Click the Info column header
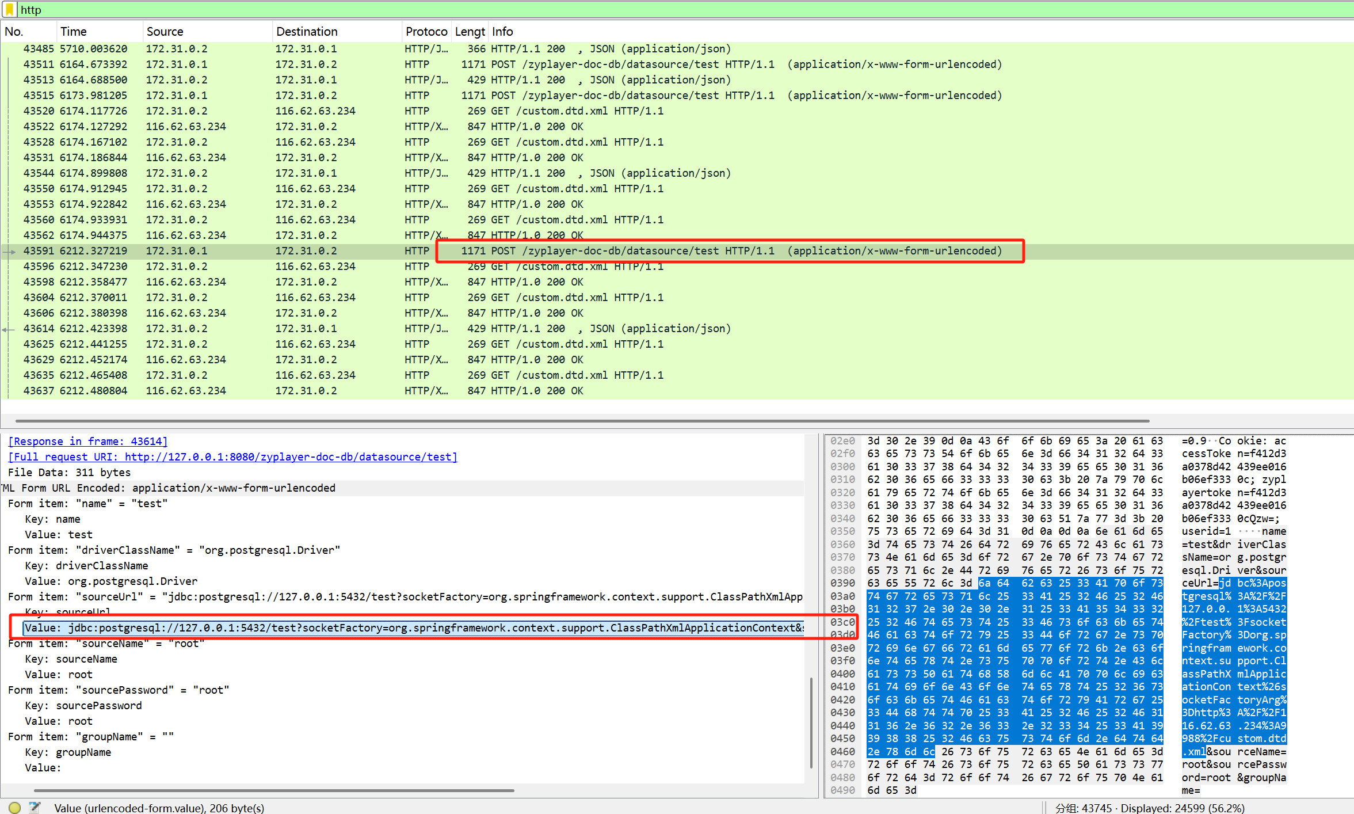Viewport: 1354px width, 814px height. pos(502,32)
